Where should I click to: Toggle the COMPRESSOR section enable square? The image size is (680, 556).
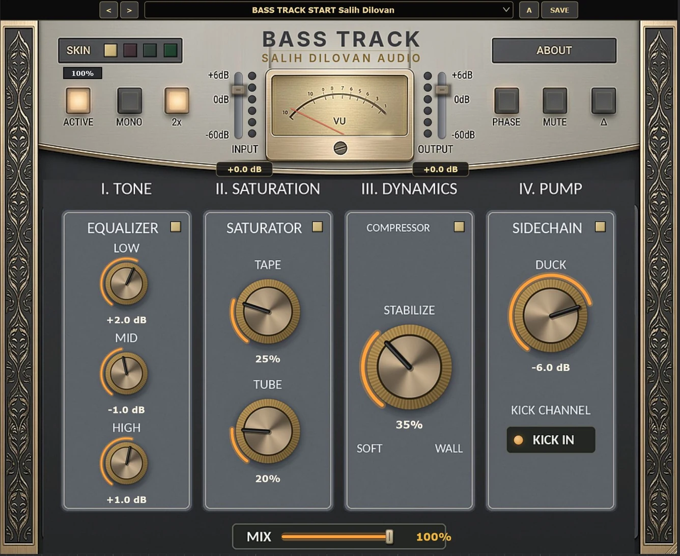[459, 227]
